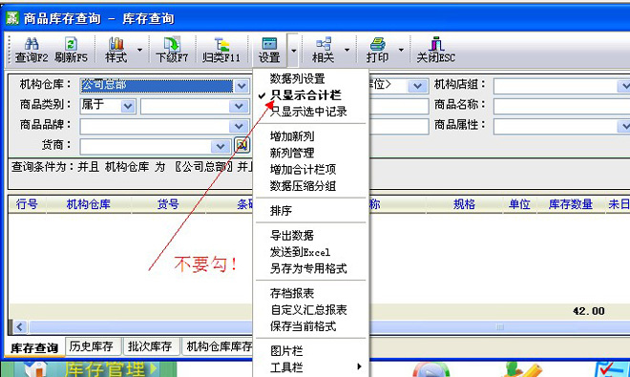Image resolution: width=630 pixels, height=377 pixels.
Task: Click the 刷新F5 refresh icon
Action: pyautogui.click(x=72, y=43)
